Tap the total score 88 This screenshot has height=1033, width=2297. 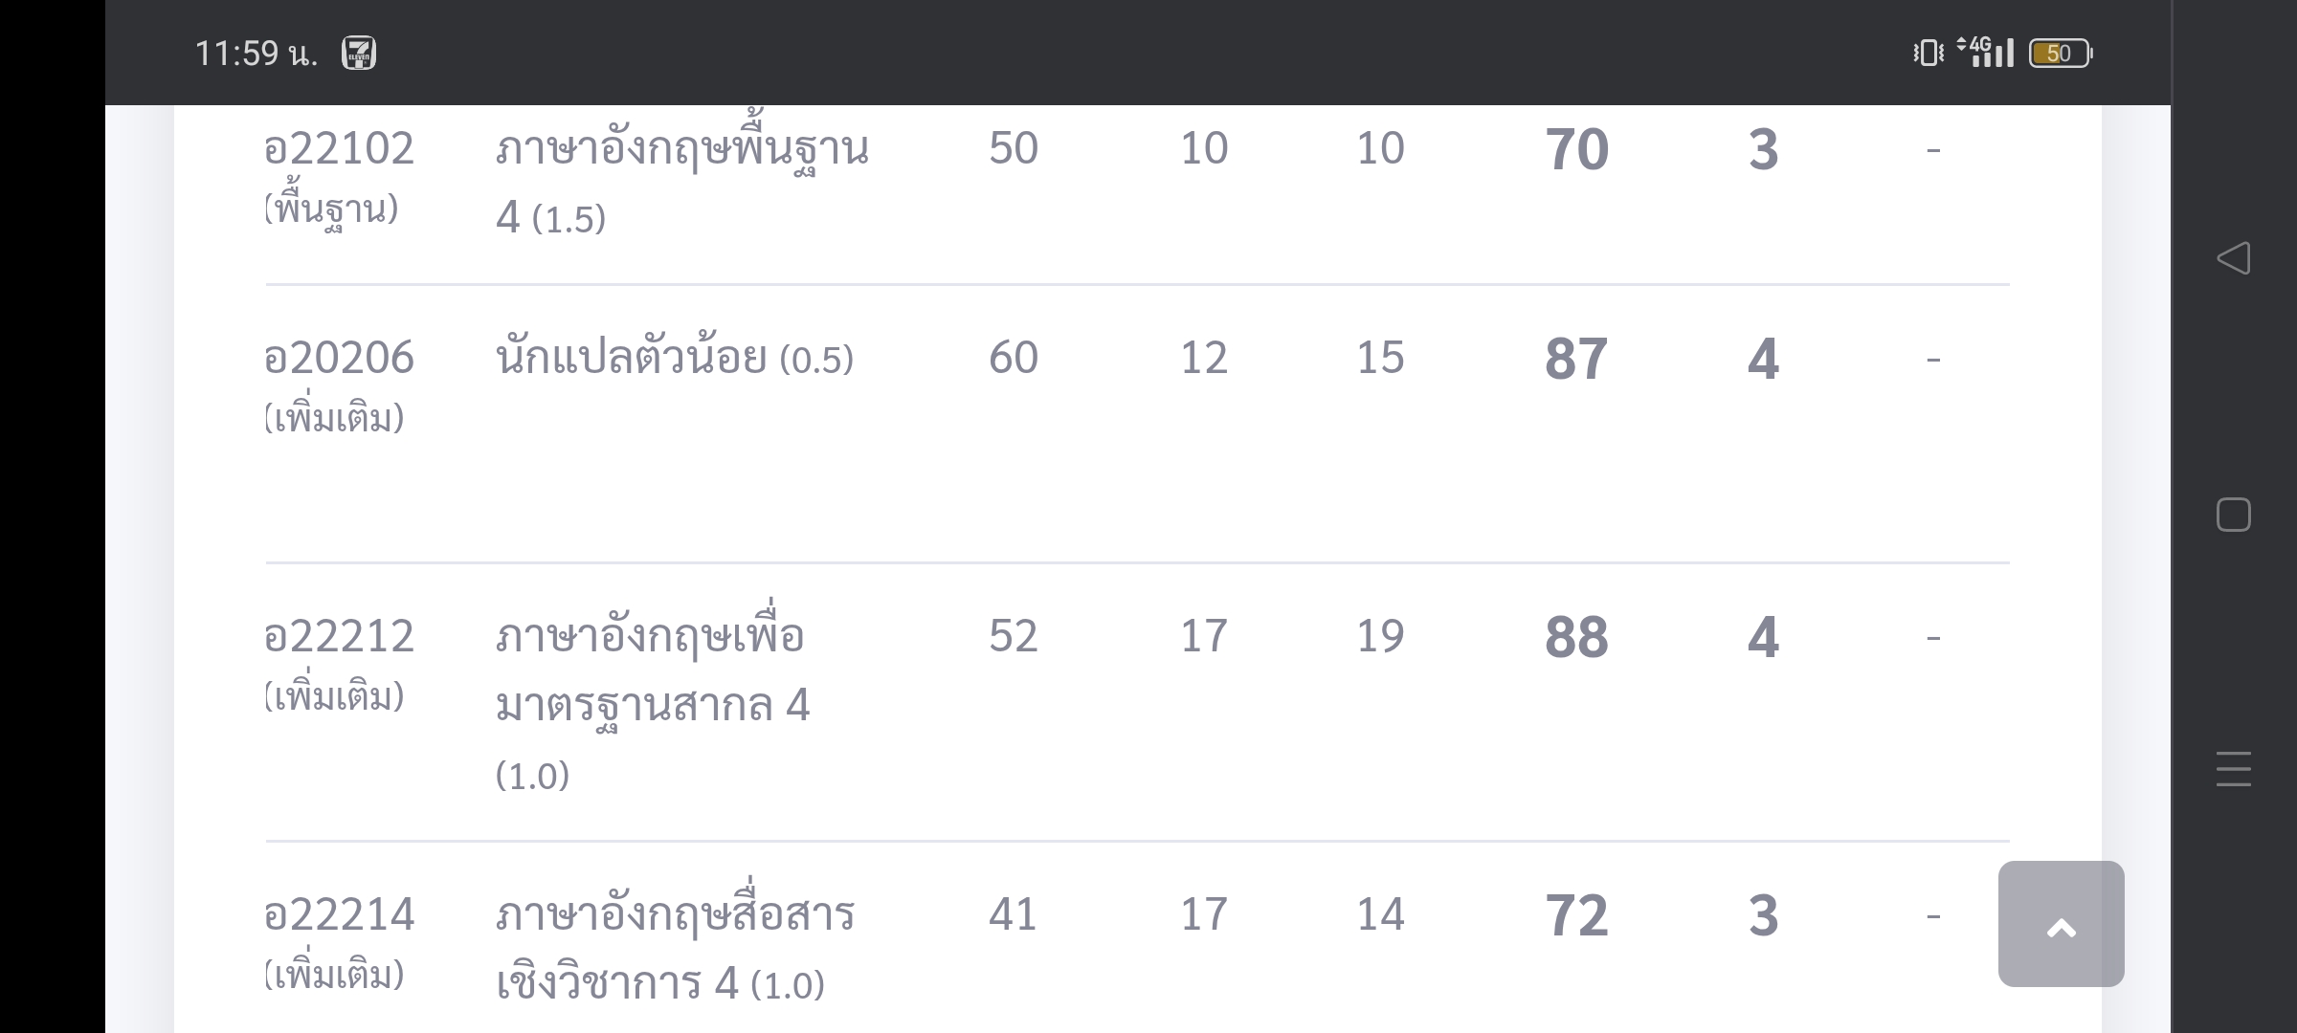(x=1576, y=638)
